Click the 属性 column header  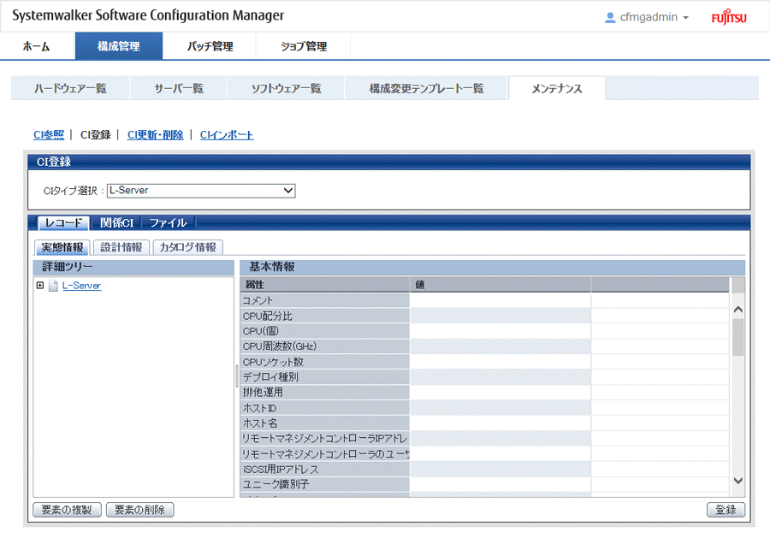pyautogui.click(x=324, y=285)
